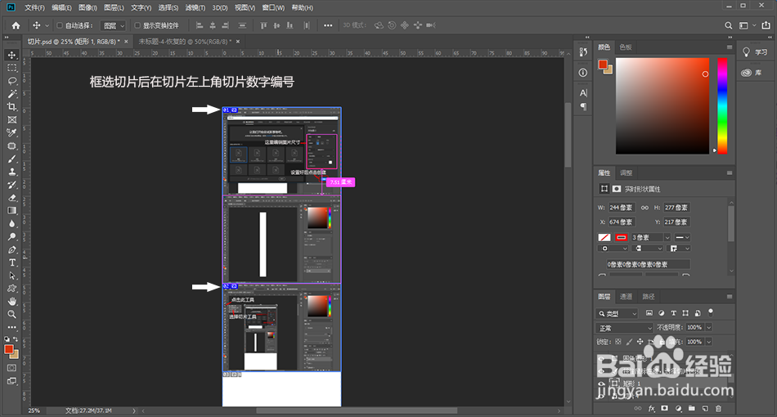Select the Pen tool
Screen dimensions: 777x417
pos(12,249)
